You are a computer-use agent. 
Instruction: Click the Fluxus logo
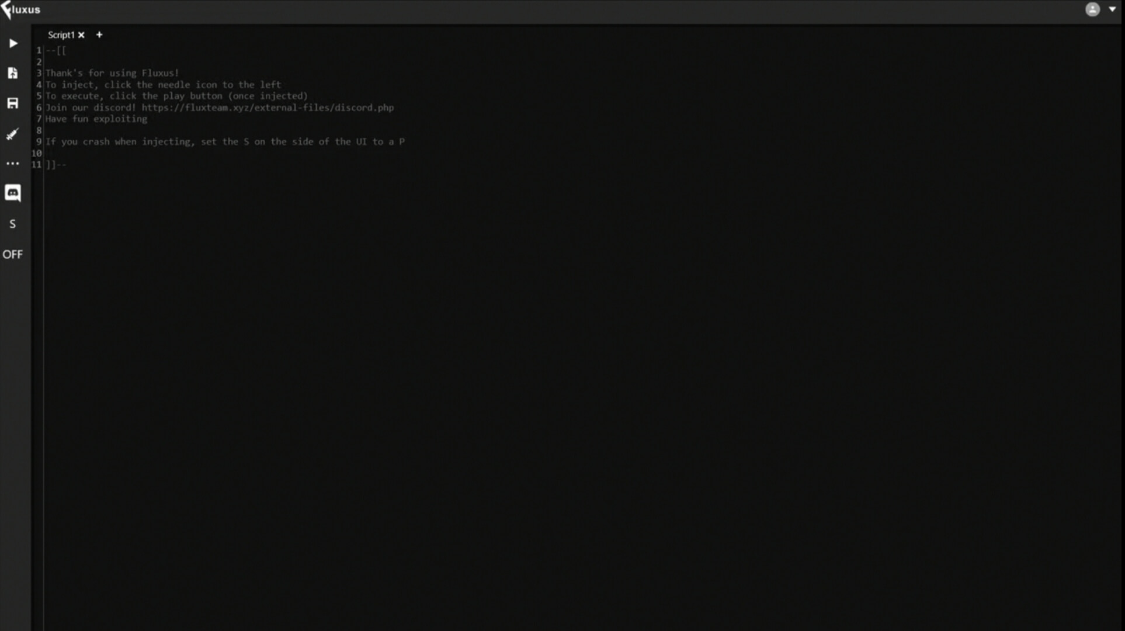click(21, 10)
